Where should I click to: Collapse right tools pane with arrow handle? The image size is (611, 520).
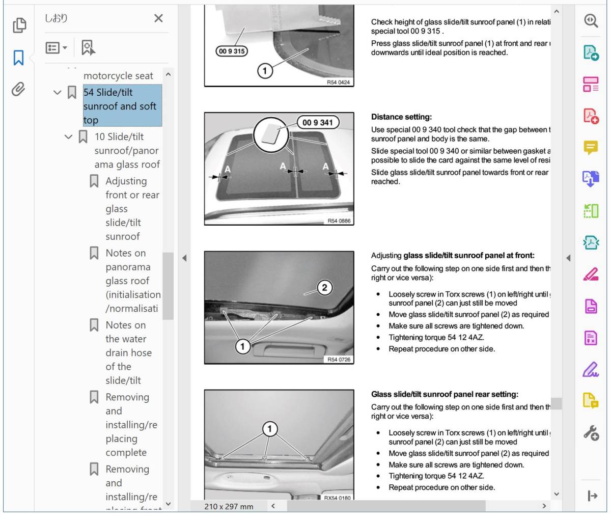[568, 258]
